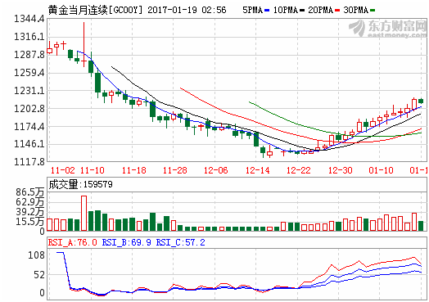The image size is (429, 302).
Task: Click the RSI_B:69.9 indicator label
Action: (126, 242)
